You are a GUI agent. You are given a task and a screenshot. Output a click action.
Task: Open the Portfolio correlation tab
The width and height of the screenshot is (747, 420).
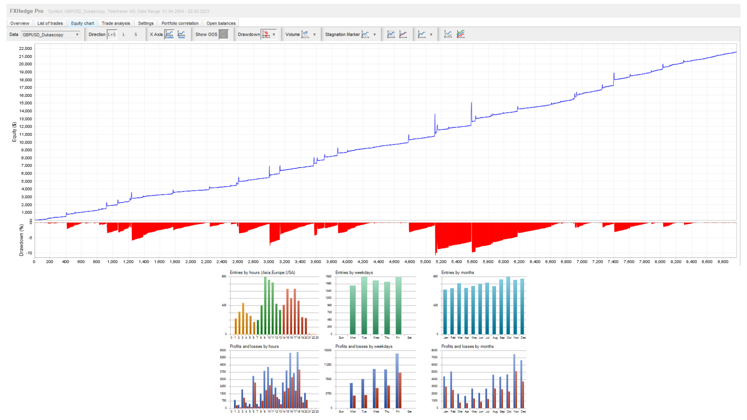point(180,23)
